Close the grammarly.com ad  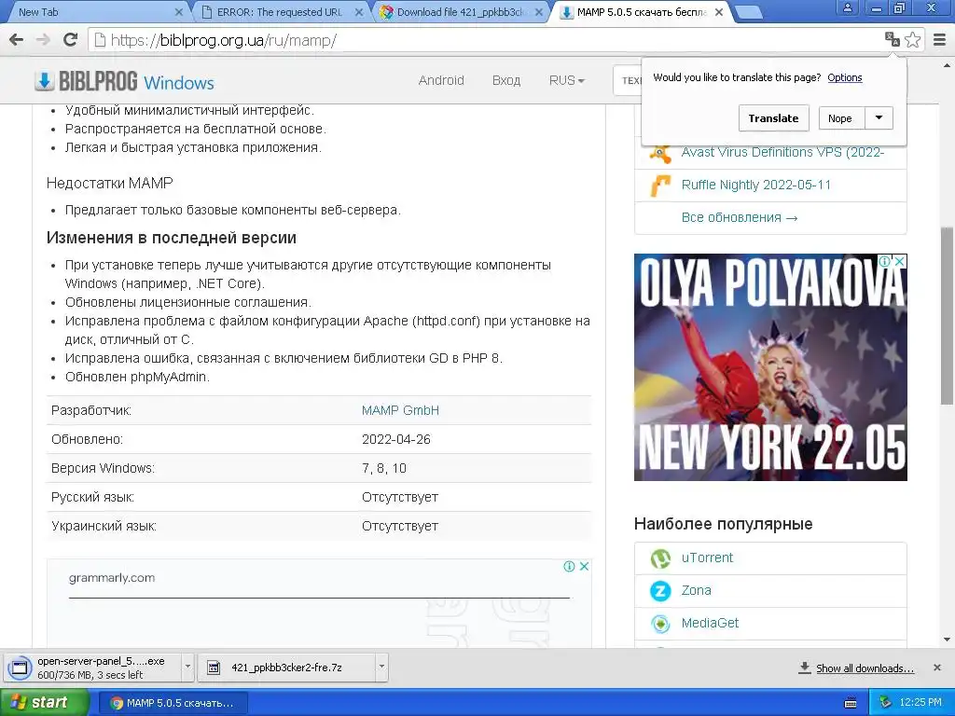[584, 566]
